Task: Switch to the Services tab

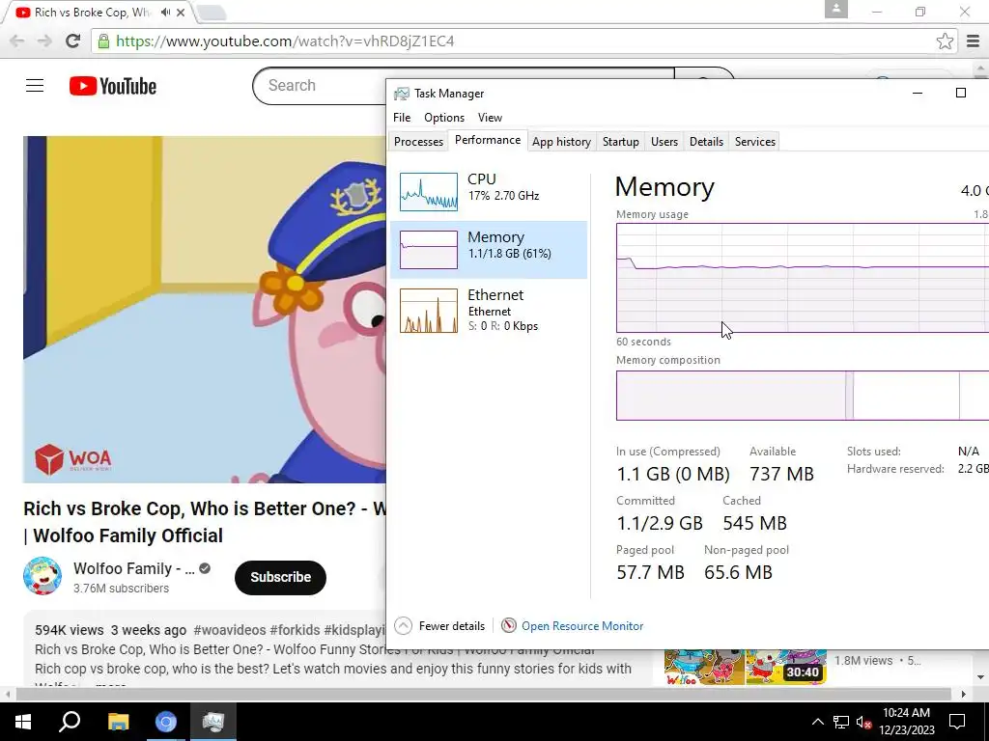Action: point(754,142)
